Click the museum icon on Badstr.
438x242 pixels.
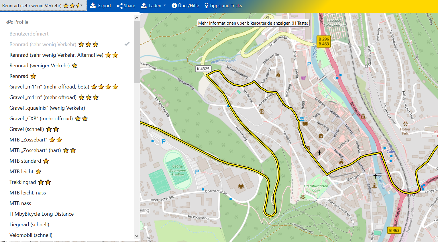click(x=374, y=186)
